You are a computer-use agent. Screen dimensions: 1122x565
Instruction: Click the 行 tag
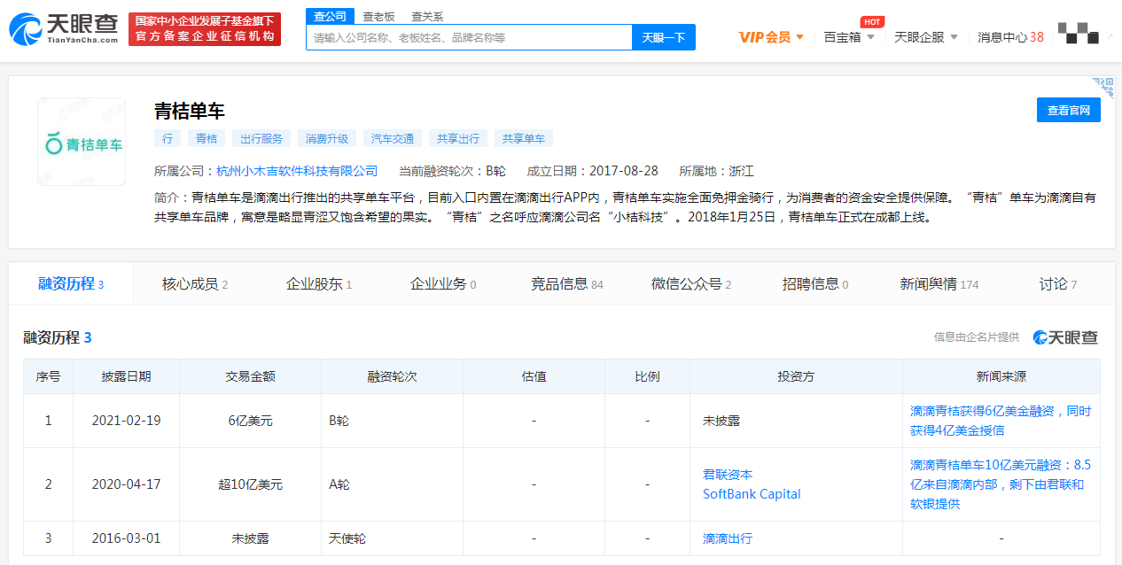point(168,138)
